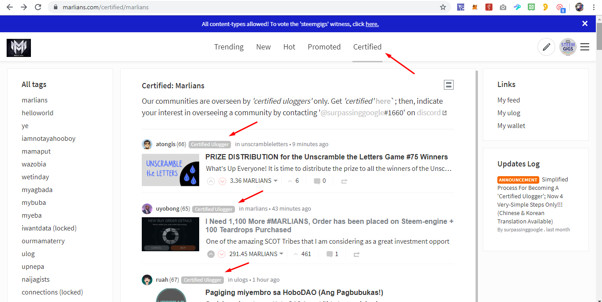
Task: Dismiss the blue witness banner
Action: pyautogui.click(x=585, y=24)
